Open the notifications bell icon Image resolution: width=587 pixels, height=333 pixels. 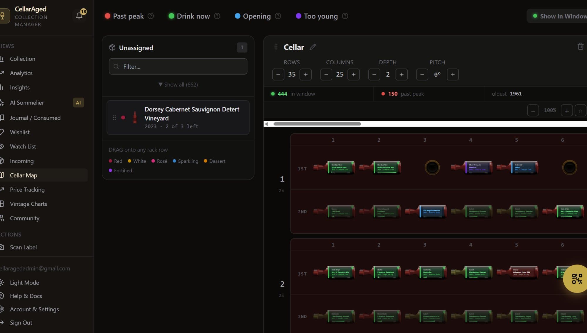(79, 16)
